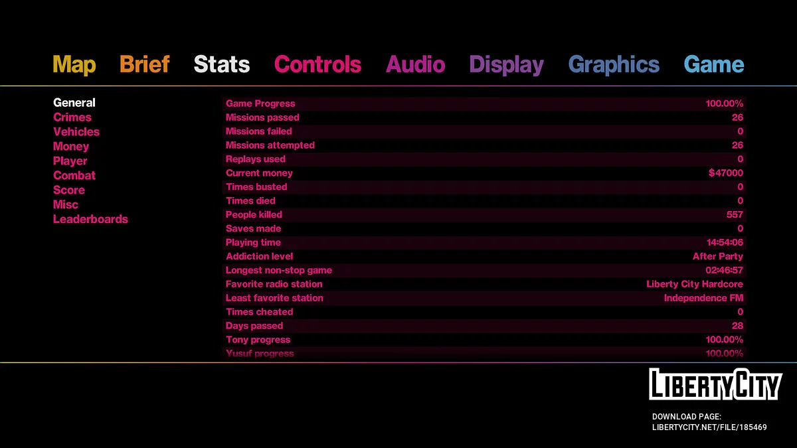
Task: Open the Brief tab
Action: pyautogui.click(x=144, y=64)
